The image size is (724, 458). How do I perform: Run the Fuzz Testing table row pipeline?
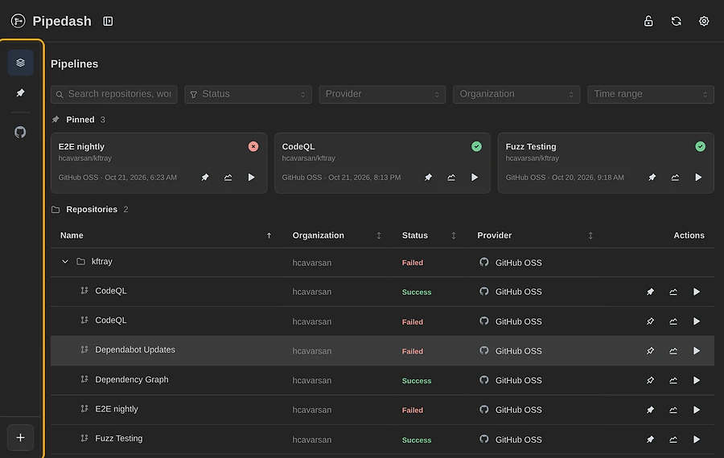[697, 440]
